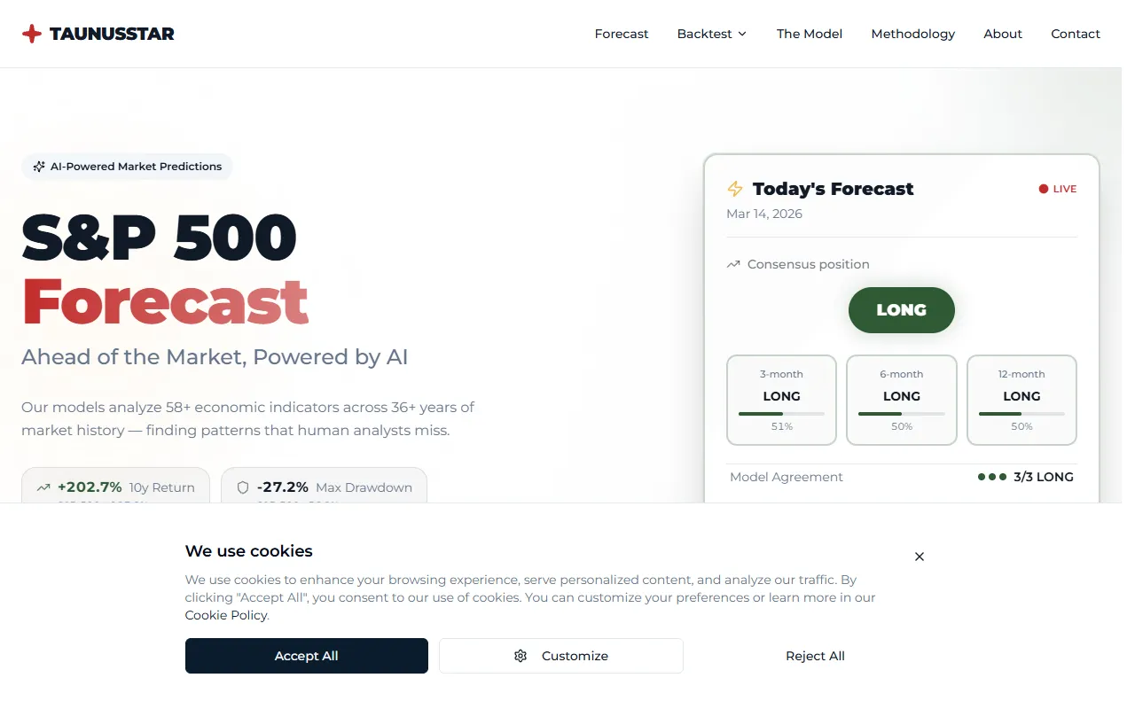This screenshot has width=1135, height=709.
Task: Close the cookie banner with the X
Action: [920, 557]
